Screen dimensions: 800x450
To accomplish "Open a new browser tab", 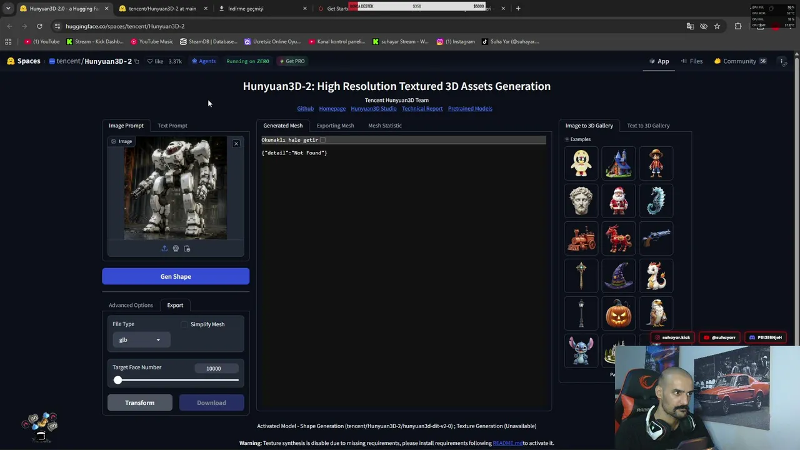I will click(518, 9).
